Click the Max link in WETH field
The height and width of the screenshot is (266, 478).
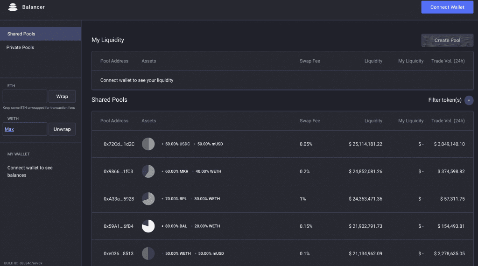tap(9, 129)
